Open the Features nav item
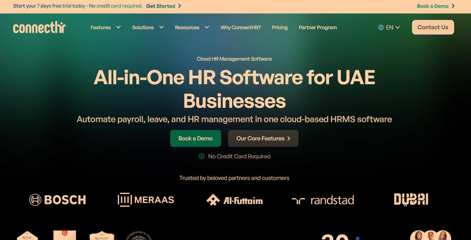This screenshot has width=471, height=240. point(101,28)
